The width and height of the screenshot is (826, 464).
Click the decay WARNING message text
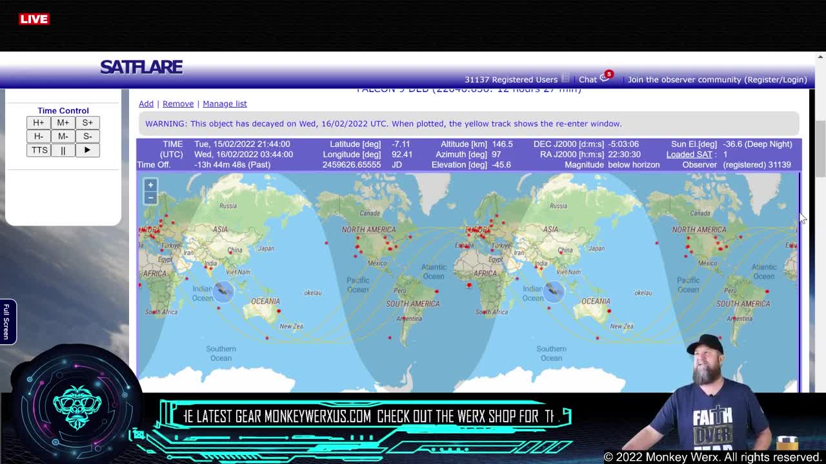[x=383, y=124]
